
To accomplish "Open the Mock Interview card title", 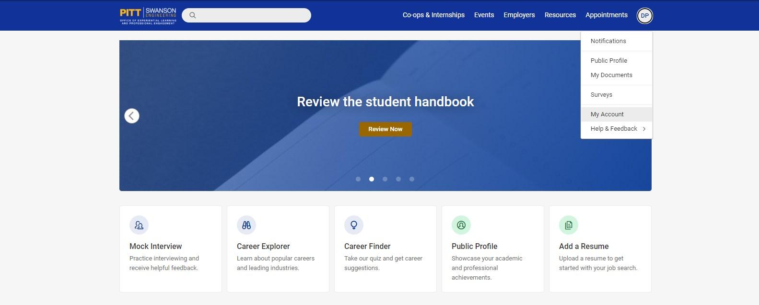I will [155, 246].
